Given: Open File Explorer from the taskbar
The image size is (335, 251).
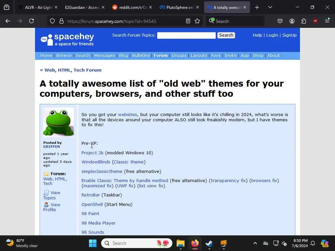Looking at the screenshot, I should click(x=181, y=243).
